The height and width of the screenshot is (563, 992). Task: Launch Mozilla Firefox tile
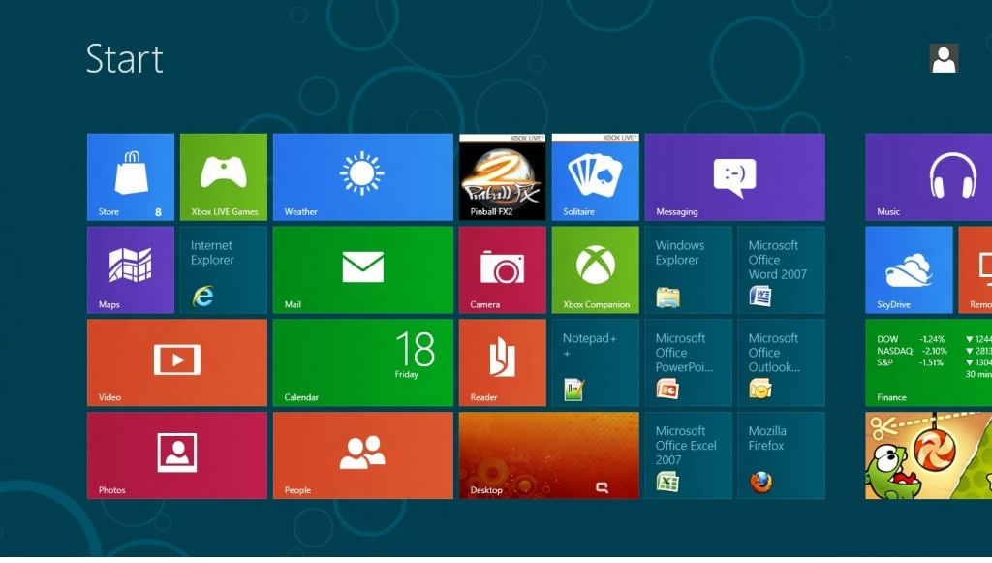[x=782, y=455]
